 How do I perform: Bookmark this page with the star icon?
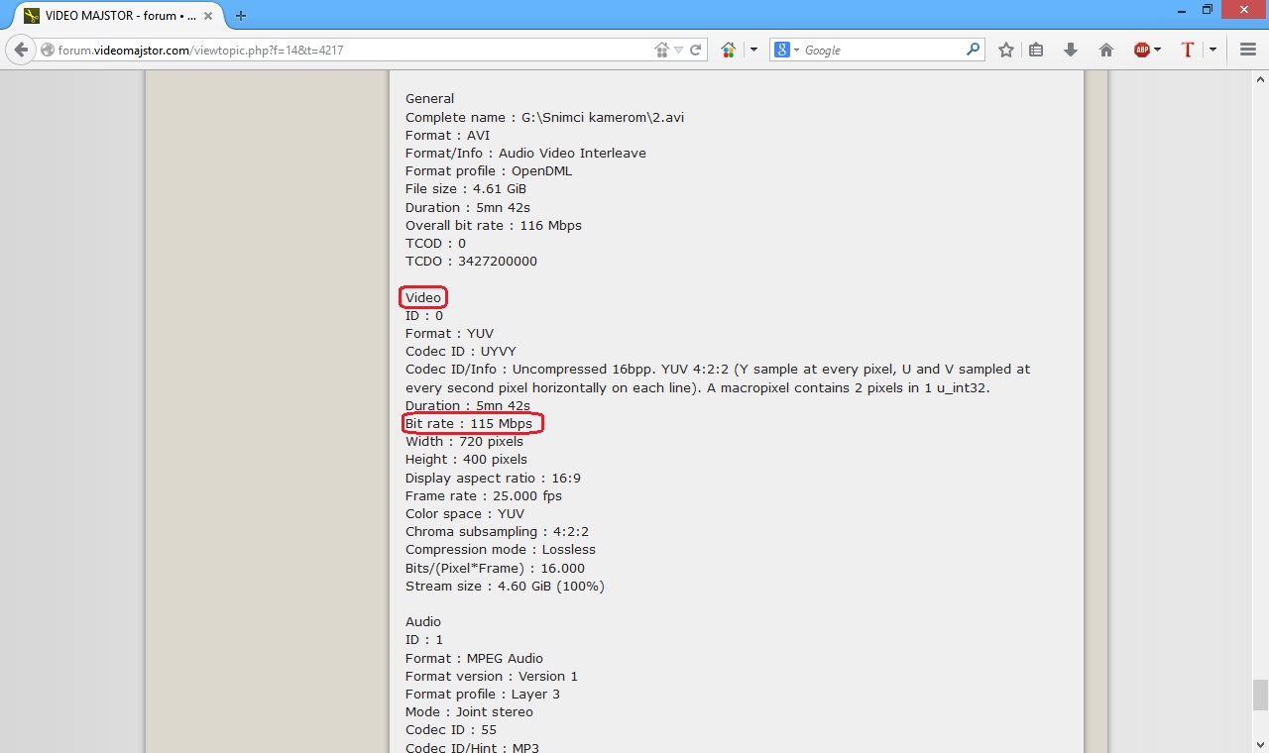click(x=1005, y=50)
